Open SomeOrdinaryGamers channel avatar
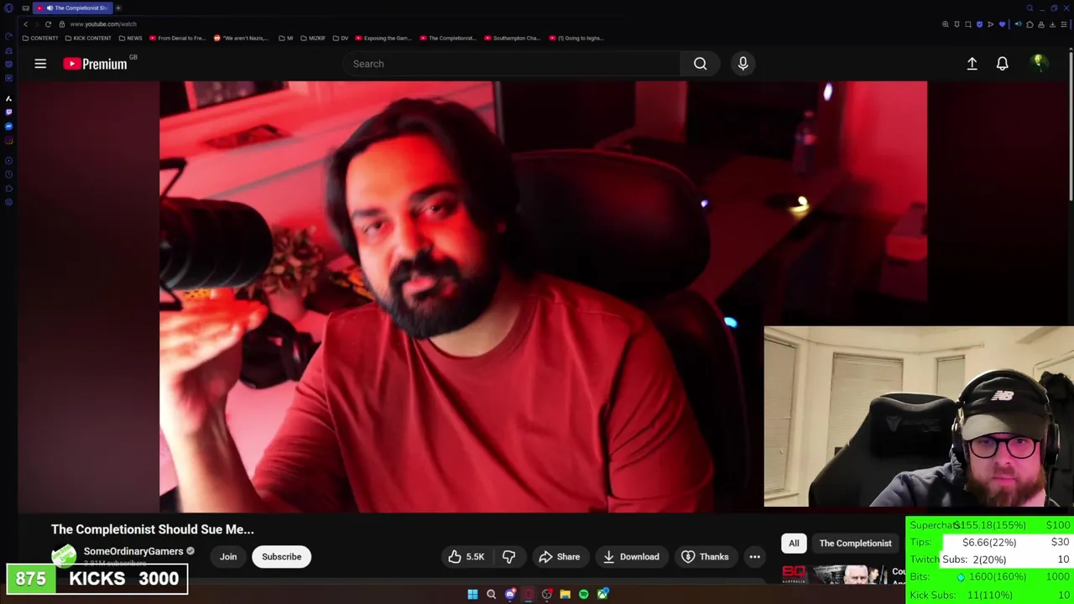Screen dimensions: 1074x604 coord(64,556)
